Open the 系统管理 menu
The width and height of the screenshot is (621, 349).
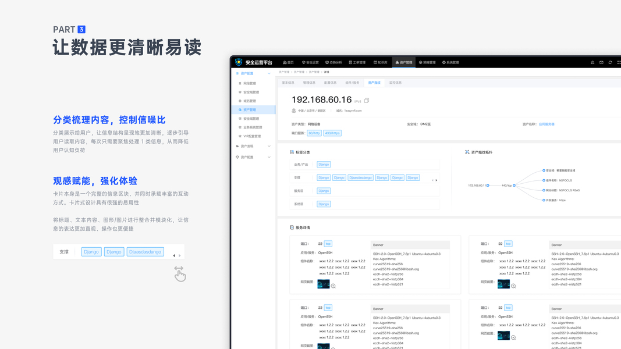pos(450,62)
